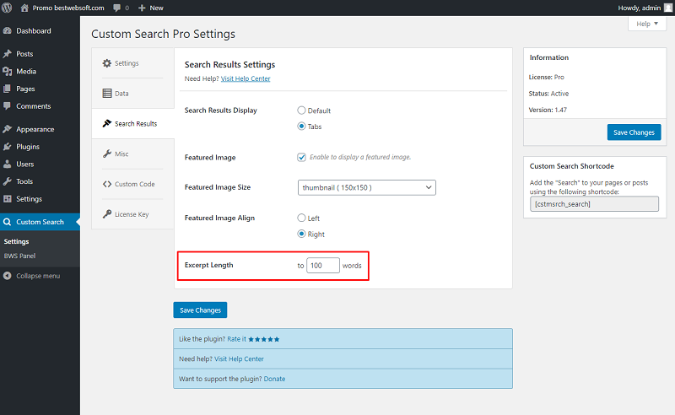Choose Left for featured image align
675x415 pixels.
(x=301, y=218)
